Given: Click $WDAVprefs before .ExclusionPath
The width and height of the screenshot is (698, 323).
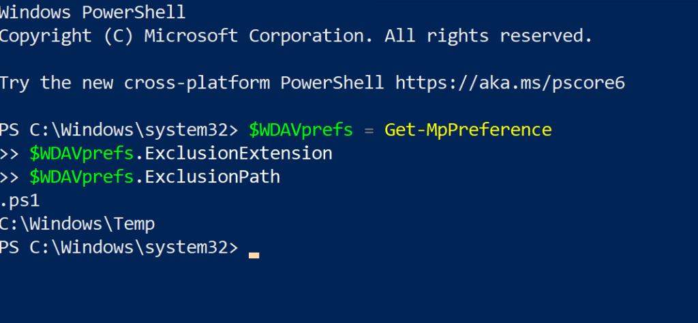Looking at the screenshot, I should pos(81,177).
